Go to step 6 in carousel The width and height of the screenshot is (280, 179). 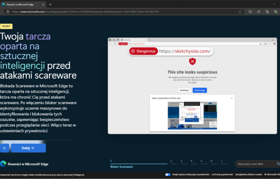[214, 161]
